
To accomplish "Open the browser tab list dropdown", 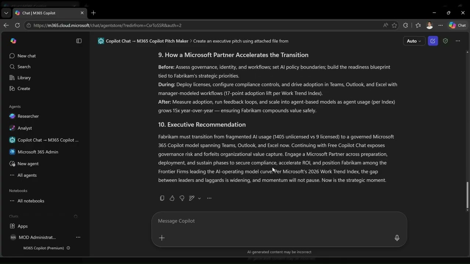I will [6, 13].
